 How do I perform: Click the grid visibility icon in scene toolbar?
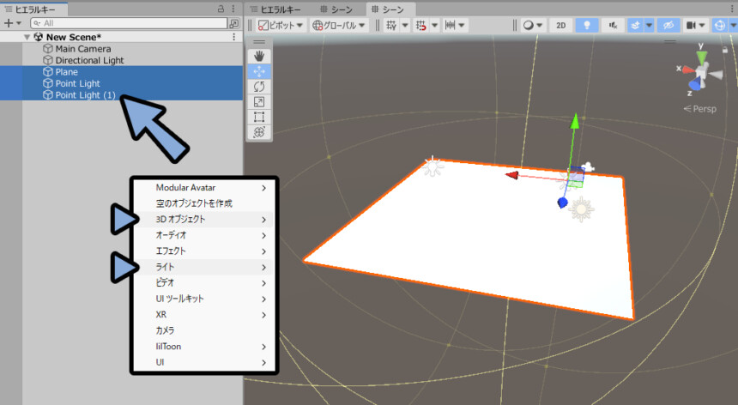pyautogui.click(x=391, y=25)
